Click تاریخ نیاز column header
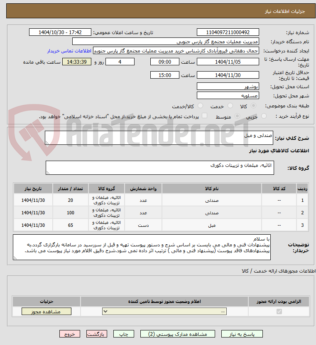 click(x=33, y=189)
